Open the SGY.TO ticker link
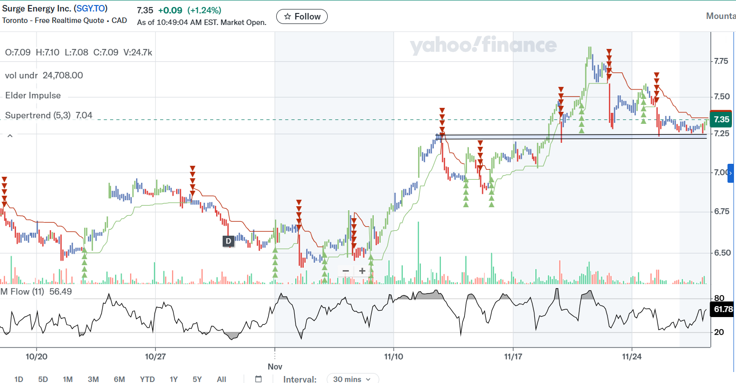Image resolution: width=736 pixels, height=383 pixels. click(91, 8)
